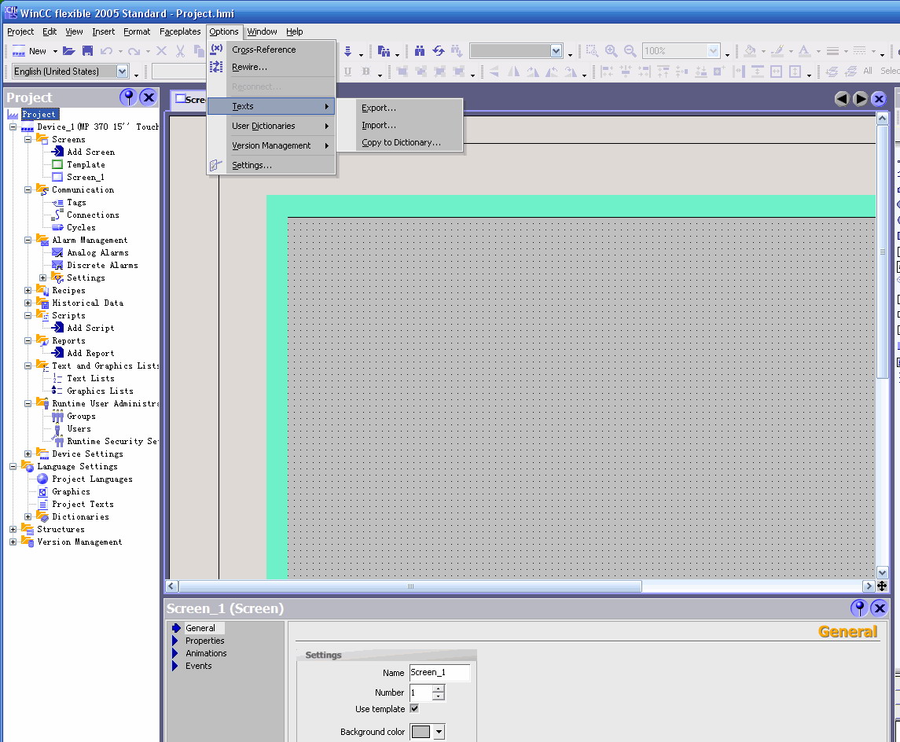Select General section in property panel
Image resolution: width=900 pixels, height=742 pixels.
tap(200, 628)
